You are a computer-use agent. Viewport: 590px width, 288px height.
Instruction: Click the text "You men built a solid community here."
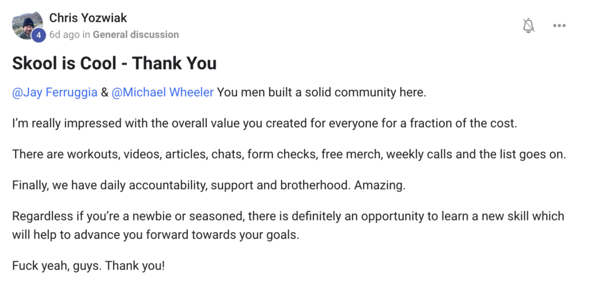click(322, 93)
